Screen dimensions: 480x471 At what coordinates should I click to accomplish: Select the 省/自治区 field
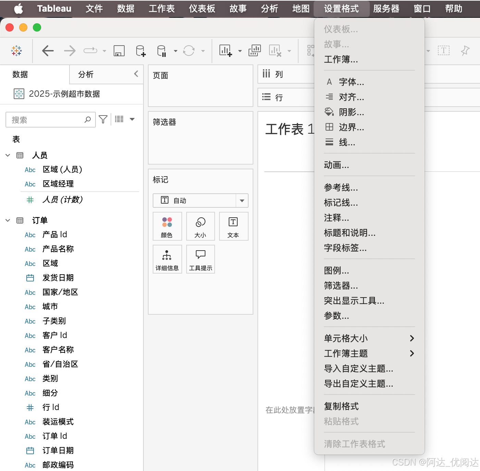60,364
